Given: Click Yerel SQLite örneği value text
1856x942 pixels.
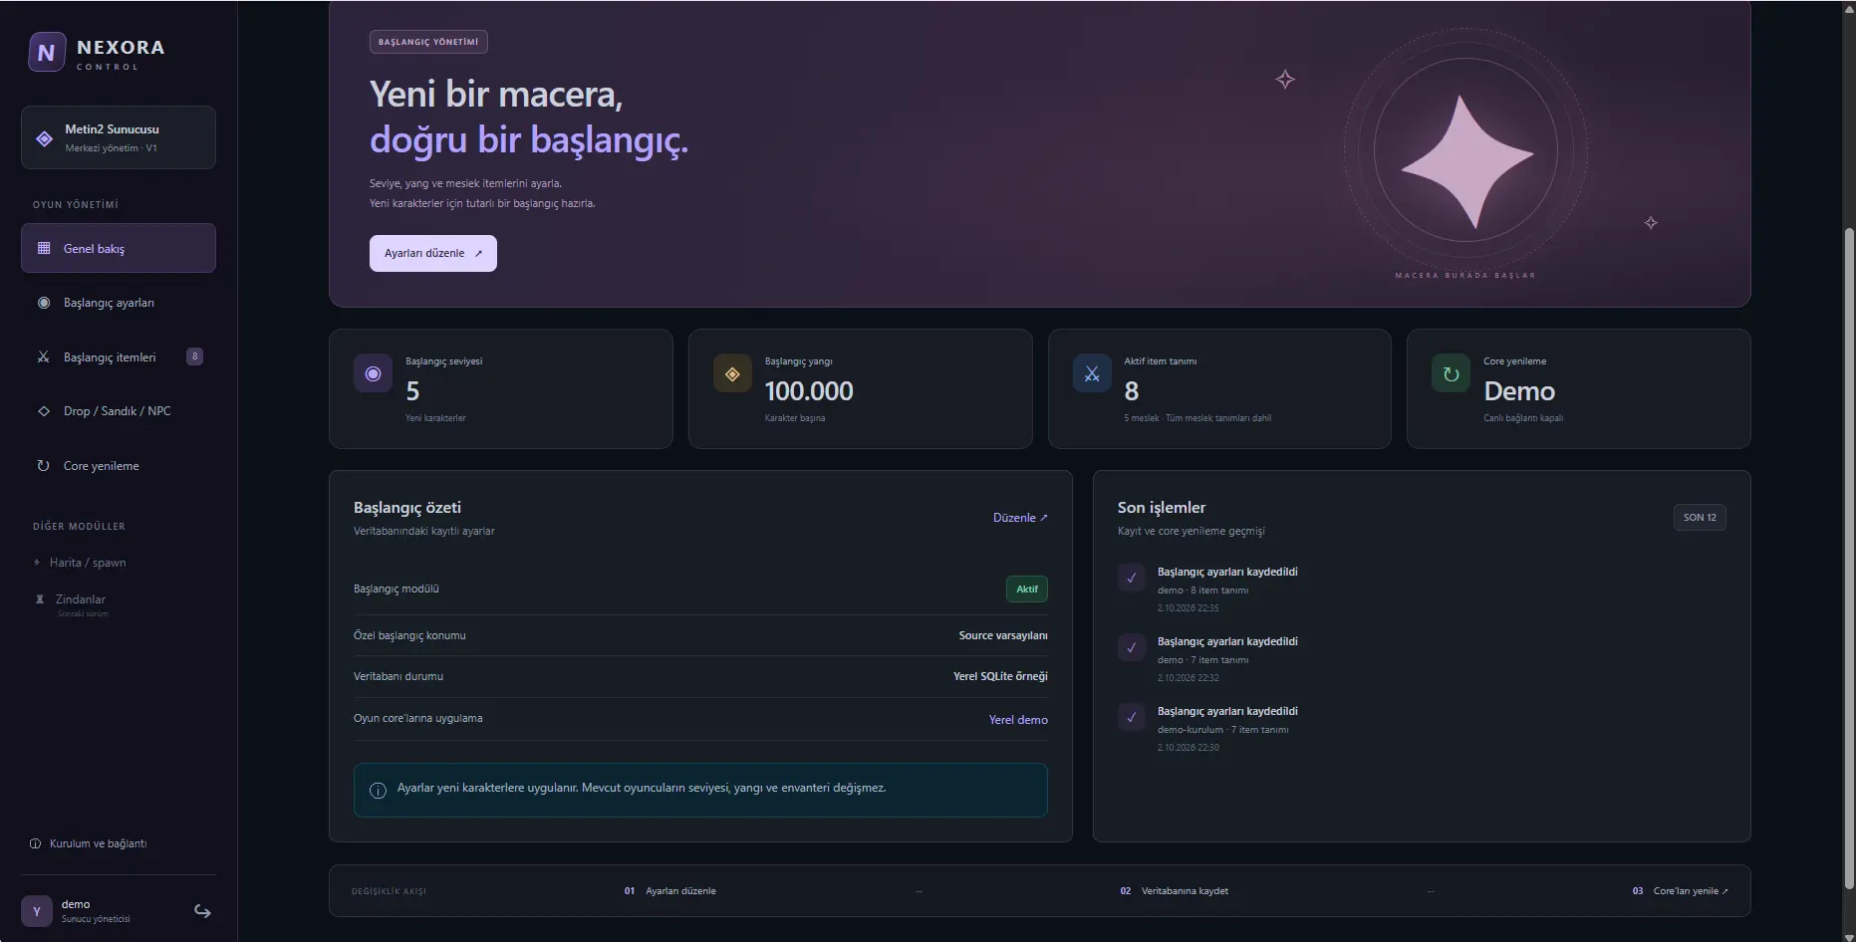Looking at the screenshot, I should [x=1000, y=676].
